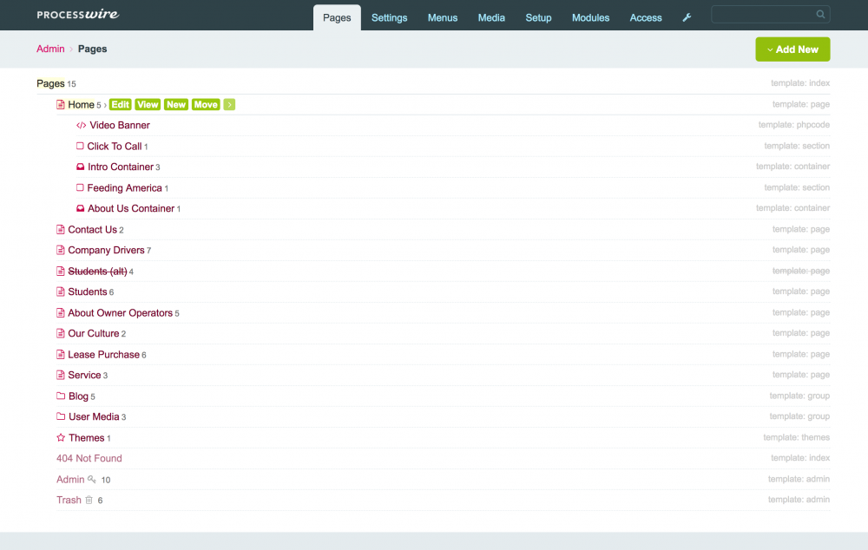This screenshot has width=868, height=550.
Task: Click the square icon beside Click To Call
Action: tap(80, 147)
